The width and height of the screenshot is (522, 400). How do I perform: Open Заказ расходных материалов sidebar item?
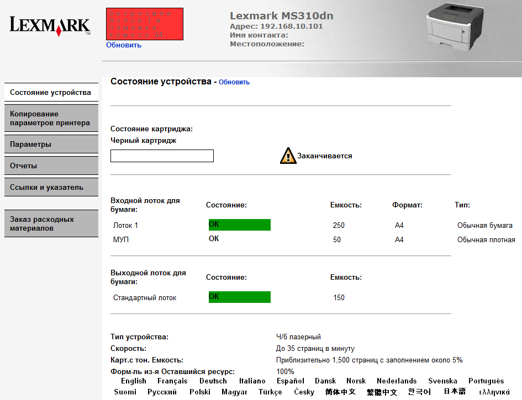tap(51, 223)
